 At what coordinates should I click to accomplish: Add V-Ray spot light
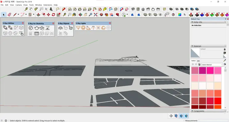88,28
